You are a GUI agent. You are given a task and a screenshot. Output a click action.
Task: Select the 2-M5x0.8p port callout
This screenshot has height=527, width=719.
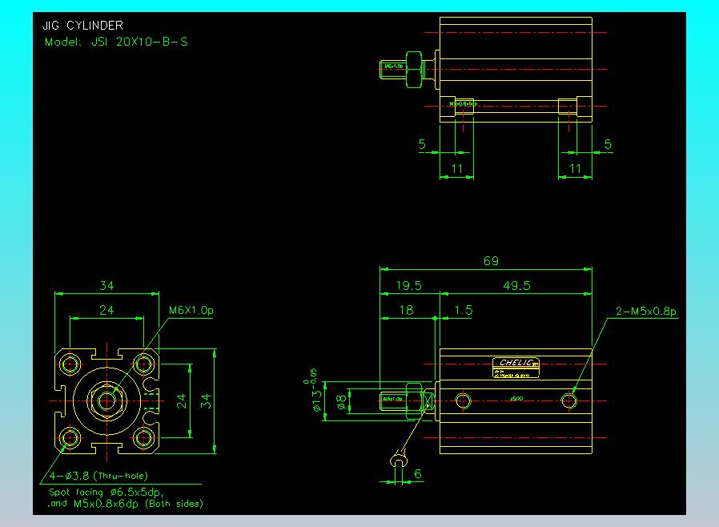(x=647, y=311)
